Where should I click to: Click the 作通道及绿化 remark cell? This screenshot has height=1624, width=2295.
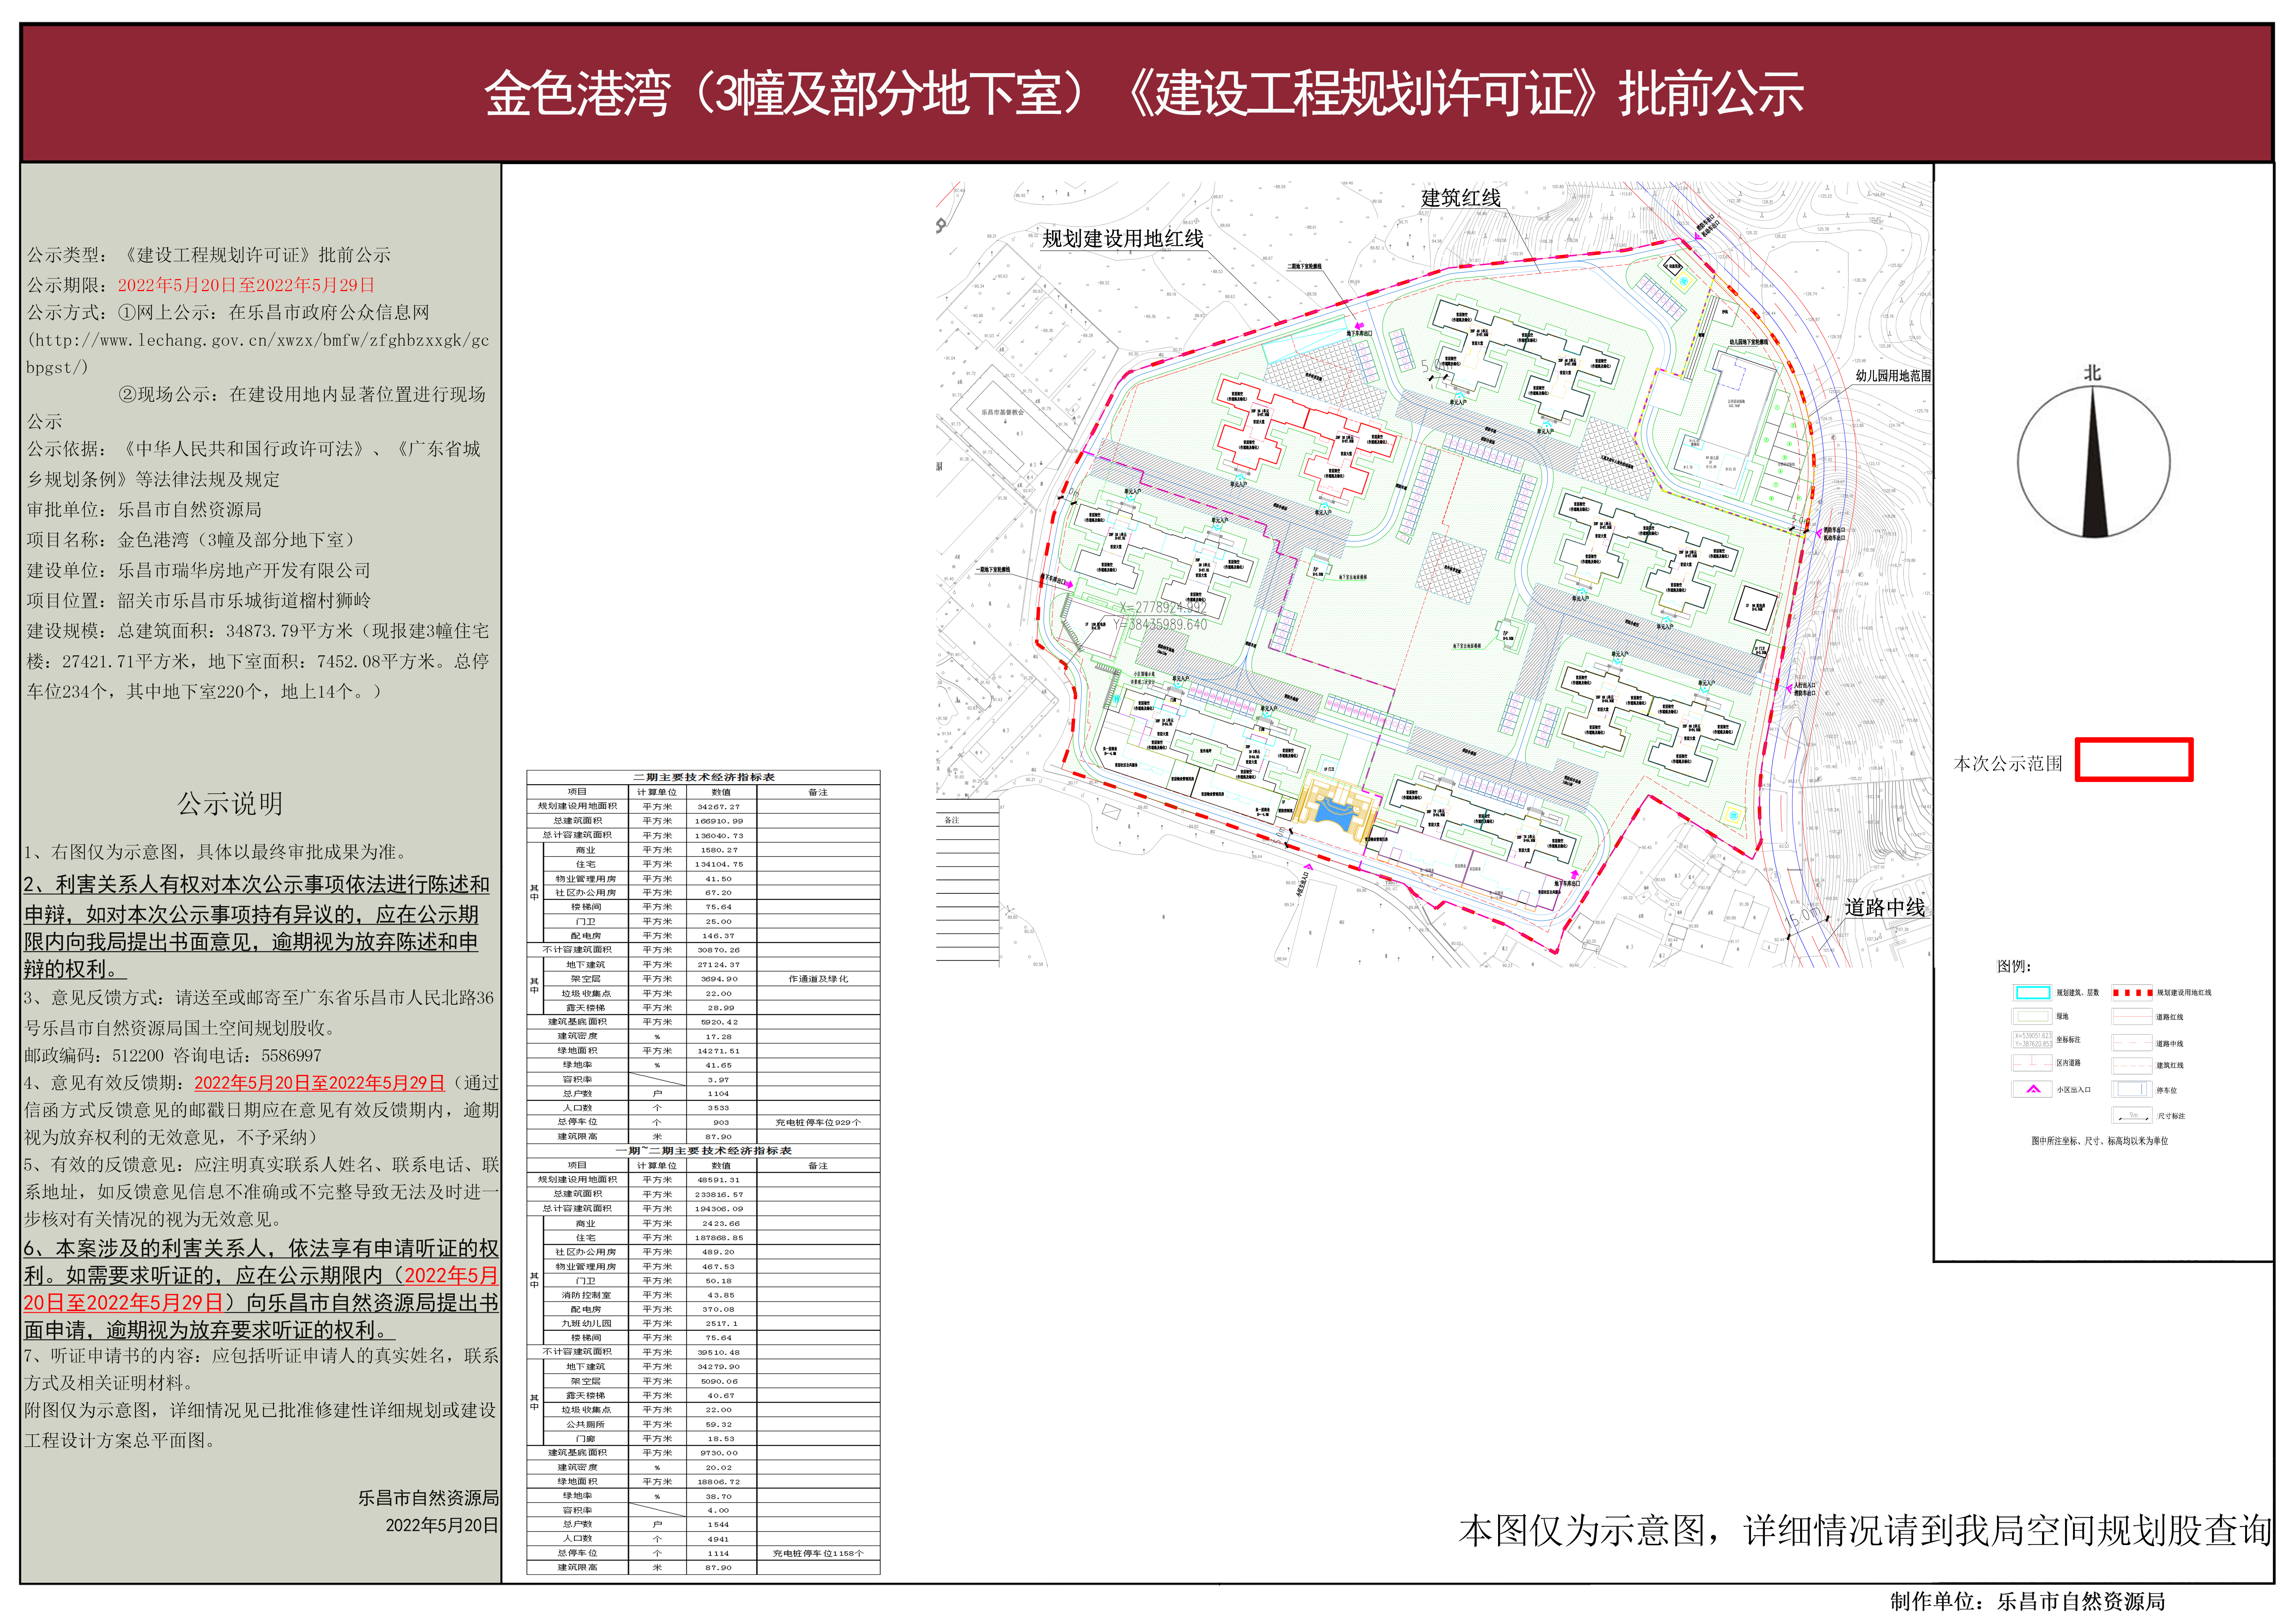coord(818,979)
